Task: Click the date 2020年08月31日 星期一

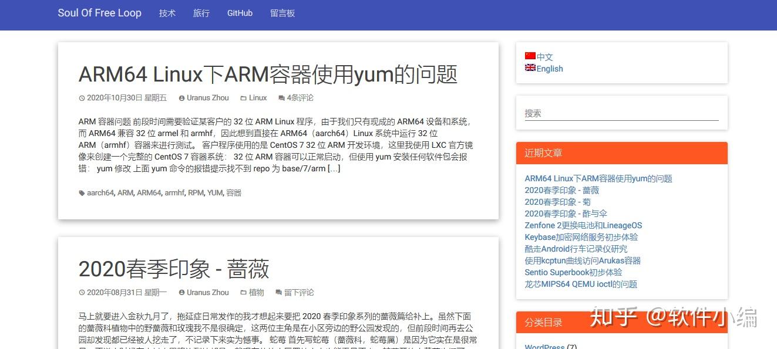Action: pyautogui.click(x=127, y=293)
